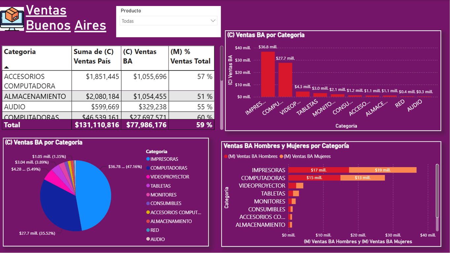
Task: Click the Ventas BA Hombres y Mujeres chart title
Action: (286, 146)
